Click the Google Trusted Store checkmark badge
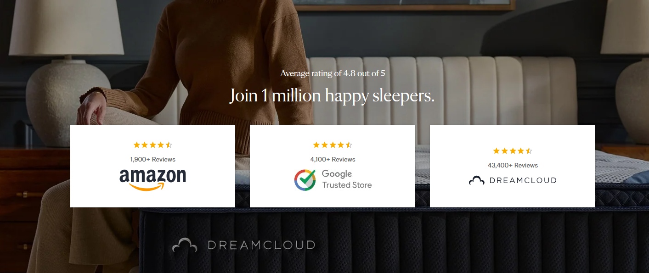The image size is (649, 273). pos(305,180)
